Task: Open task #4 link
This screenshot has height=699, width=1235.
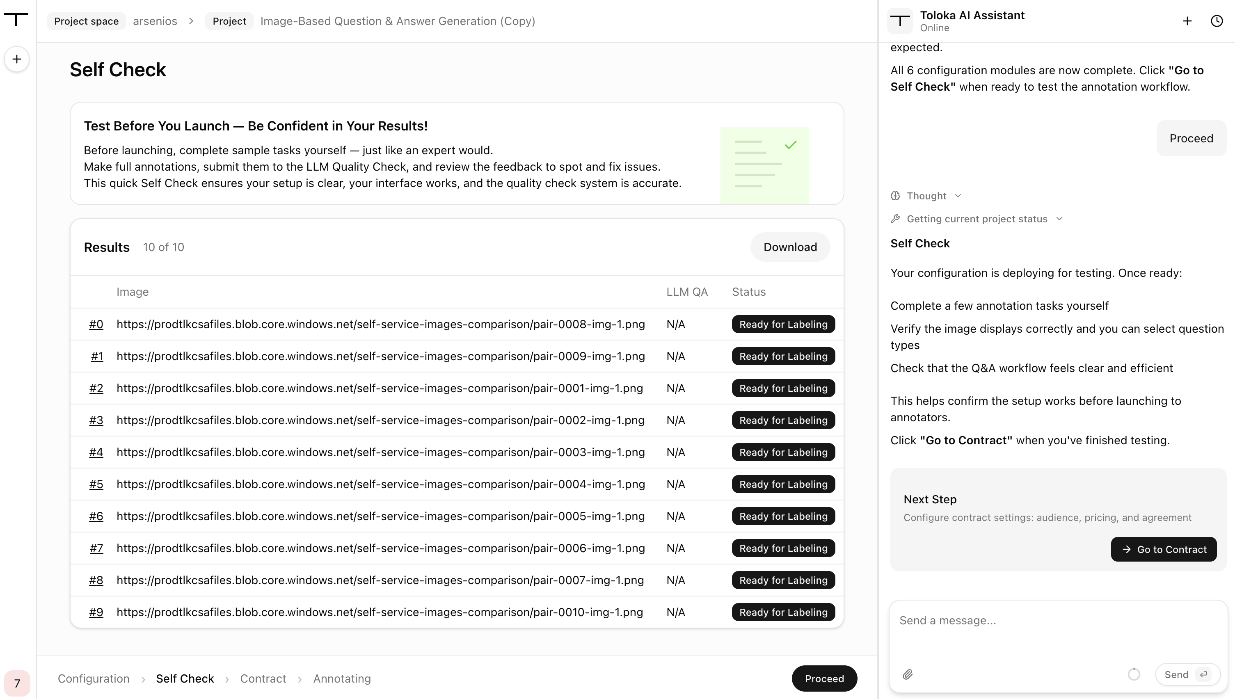Action: (96, 452)
